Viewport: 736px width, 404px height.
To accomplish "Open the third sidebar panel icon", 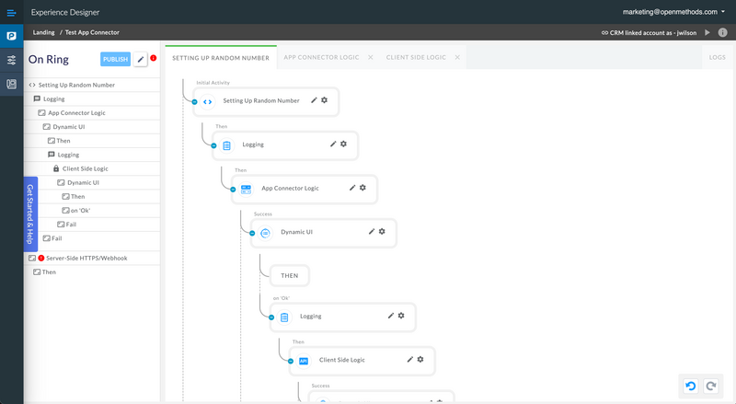I will (x=11, y=84).
